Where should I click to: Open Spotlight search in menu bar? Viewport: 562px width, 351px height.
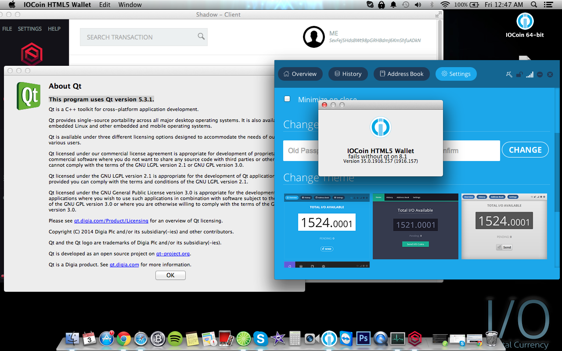pyautogui.click(x=534, y=5)
